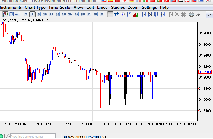This screenshot has height=139, width=213.
Task: Open the Instruments menu
Action: (x=11, y=7)
